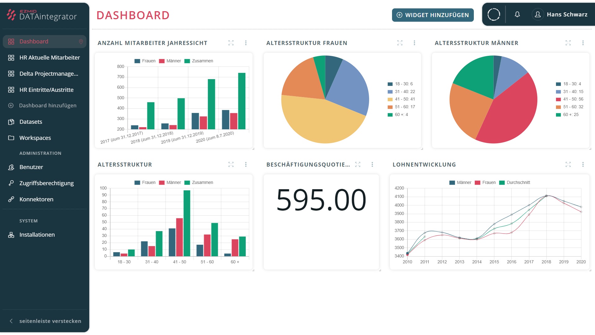Open HR Eintritte/Austritte dashboard
595x335 pixels.
click(x=45, y=90)
